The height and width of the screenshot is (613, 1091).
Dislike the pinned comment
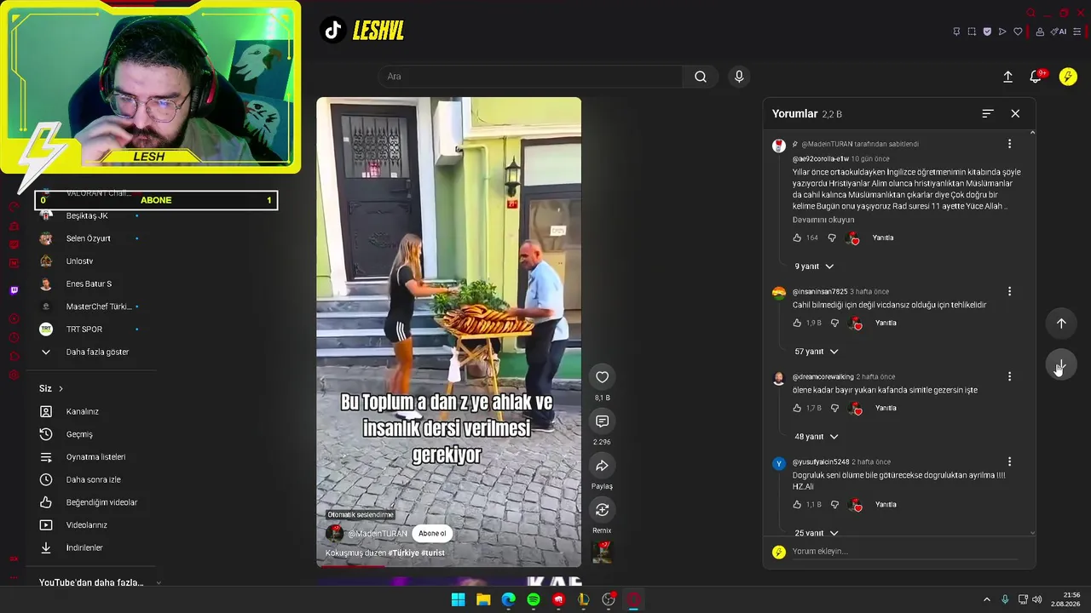(832, 238)
